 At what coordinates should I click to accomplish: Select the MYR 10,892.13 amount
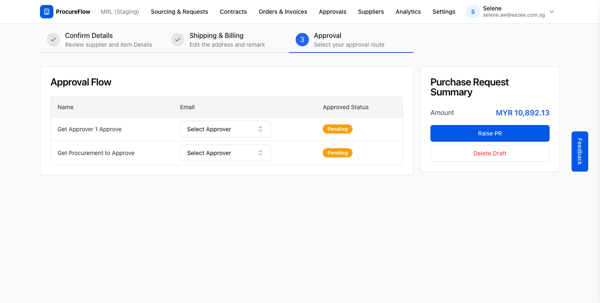point(522,113)
